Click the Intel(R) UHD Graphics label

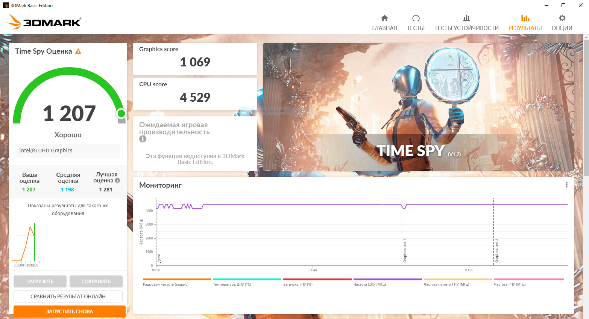click(x=46, y=150)
